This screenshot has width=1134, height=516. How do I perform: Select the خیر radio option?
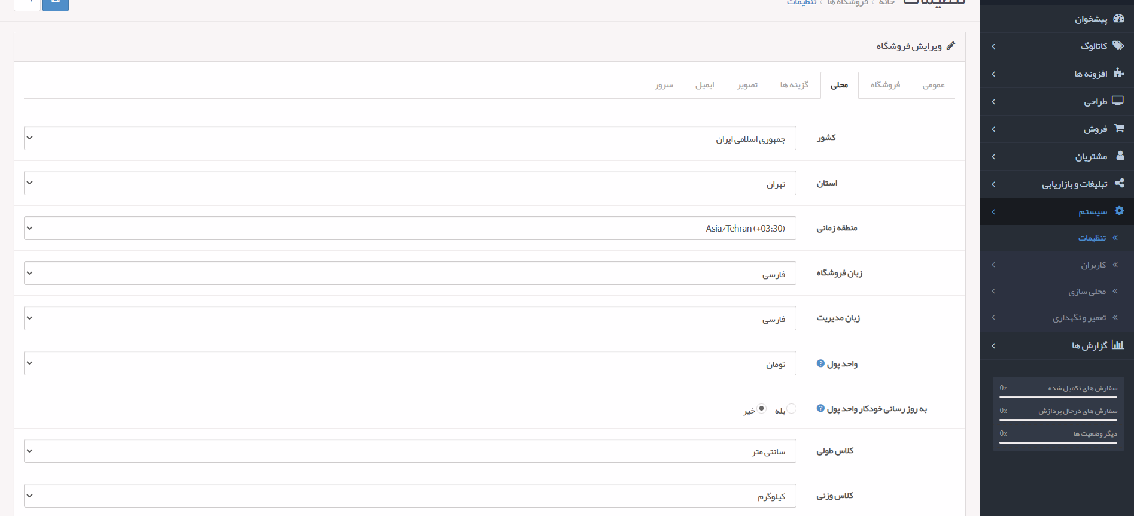[761, 409]
